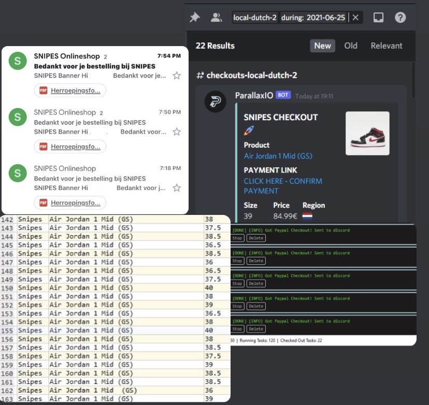
Task: Click the Discord search results scrollbar
Action: (413, 80)
